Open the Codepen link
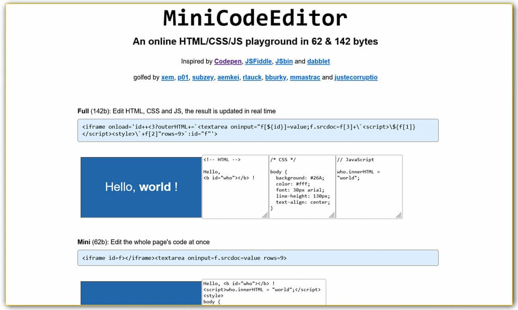This screenshot has width=518, height=310. [228, 61]
